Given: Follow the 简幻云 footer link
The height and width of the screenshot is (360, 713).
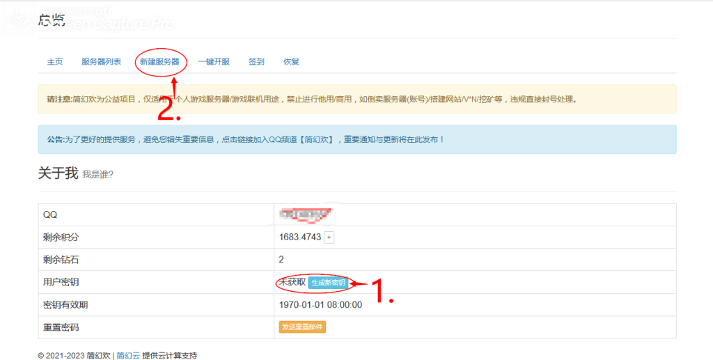Looking at the screenshot, I should pos(127,355).
